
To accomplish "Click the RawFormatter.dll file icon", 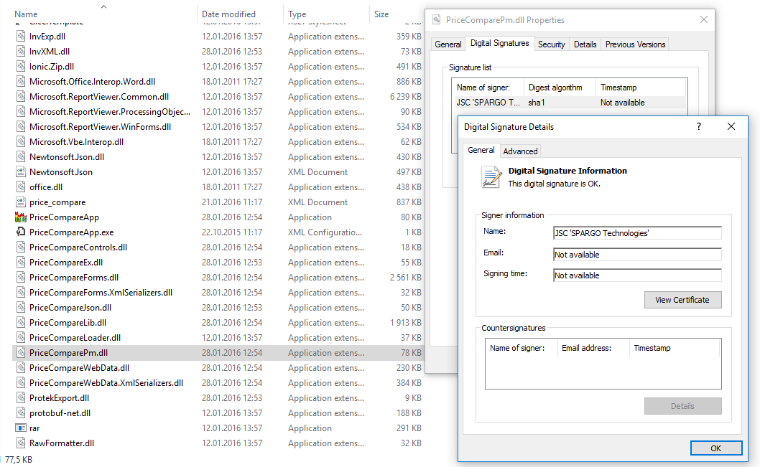I will 21,443.
